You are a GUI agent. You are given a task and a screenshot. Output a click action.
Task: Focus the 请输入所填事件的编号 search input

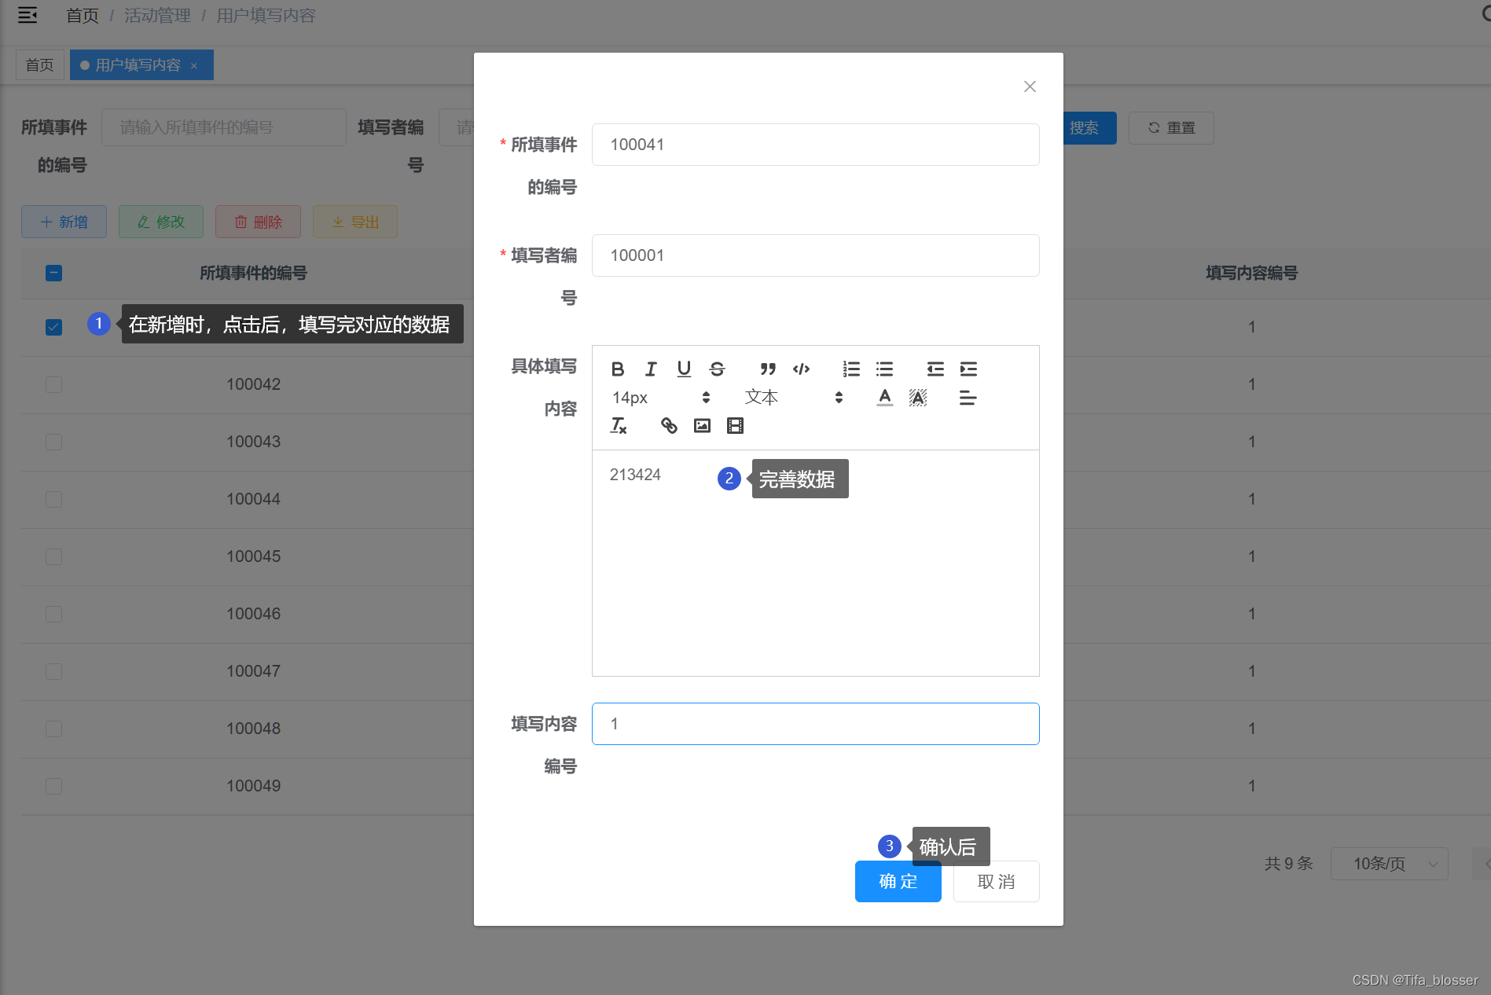224,127
